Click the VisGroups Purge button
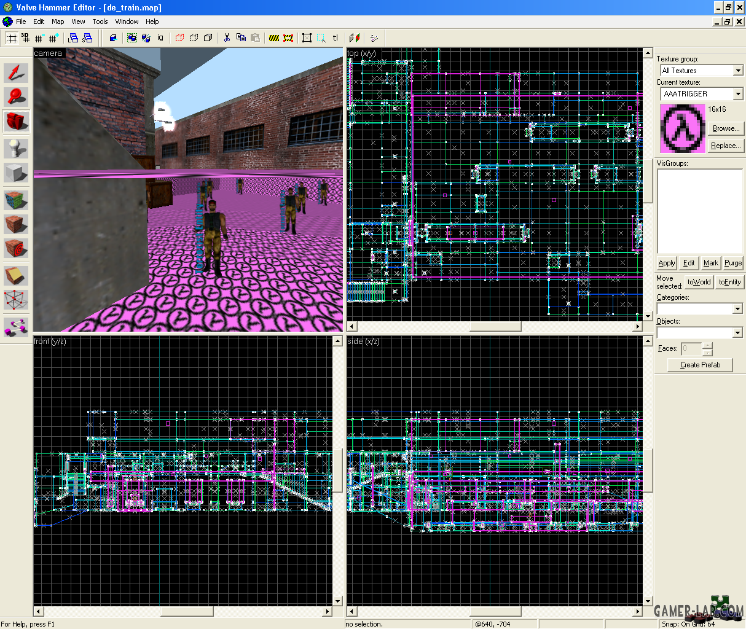Screen dimensions: 746x629 [733, 263]
